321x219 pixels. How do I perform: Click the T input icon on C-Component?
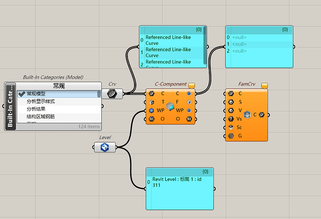click(152, 102)
